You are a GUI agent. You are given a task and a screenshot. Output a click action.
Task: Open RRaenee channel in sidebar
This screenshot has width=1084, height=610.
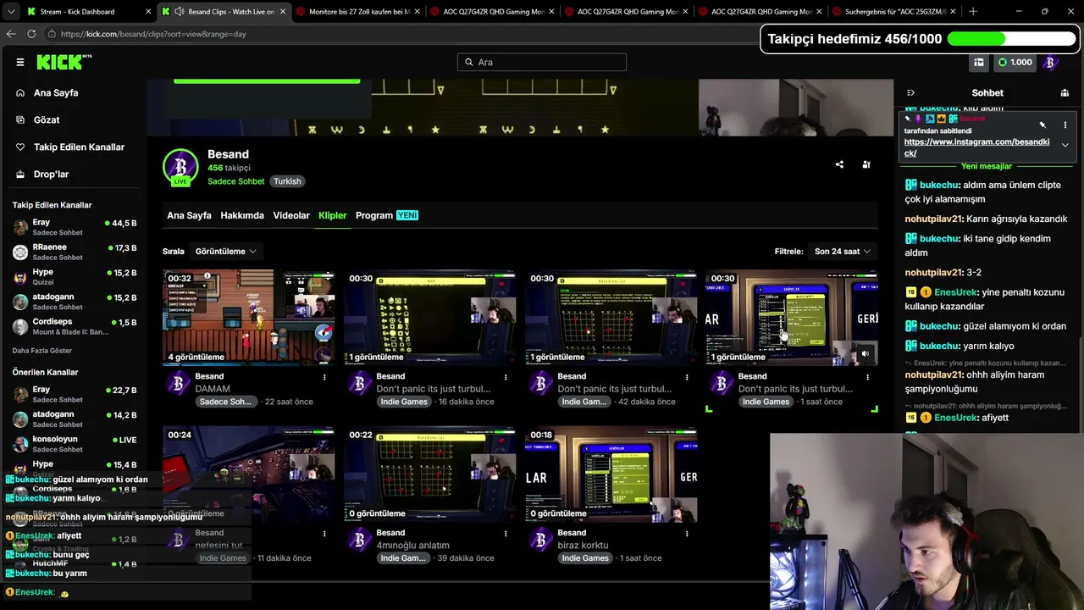[x=75, y=252]
